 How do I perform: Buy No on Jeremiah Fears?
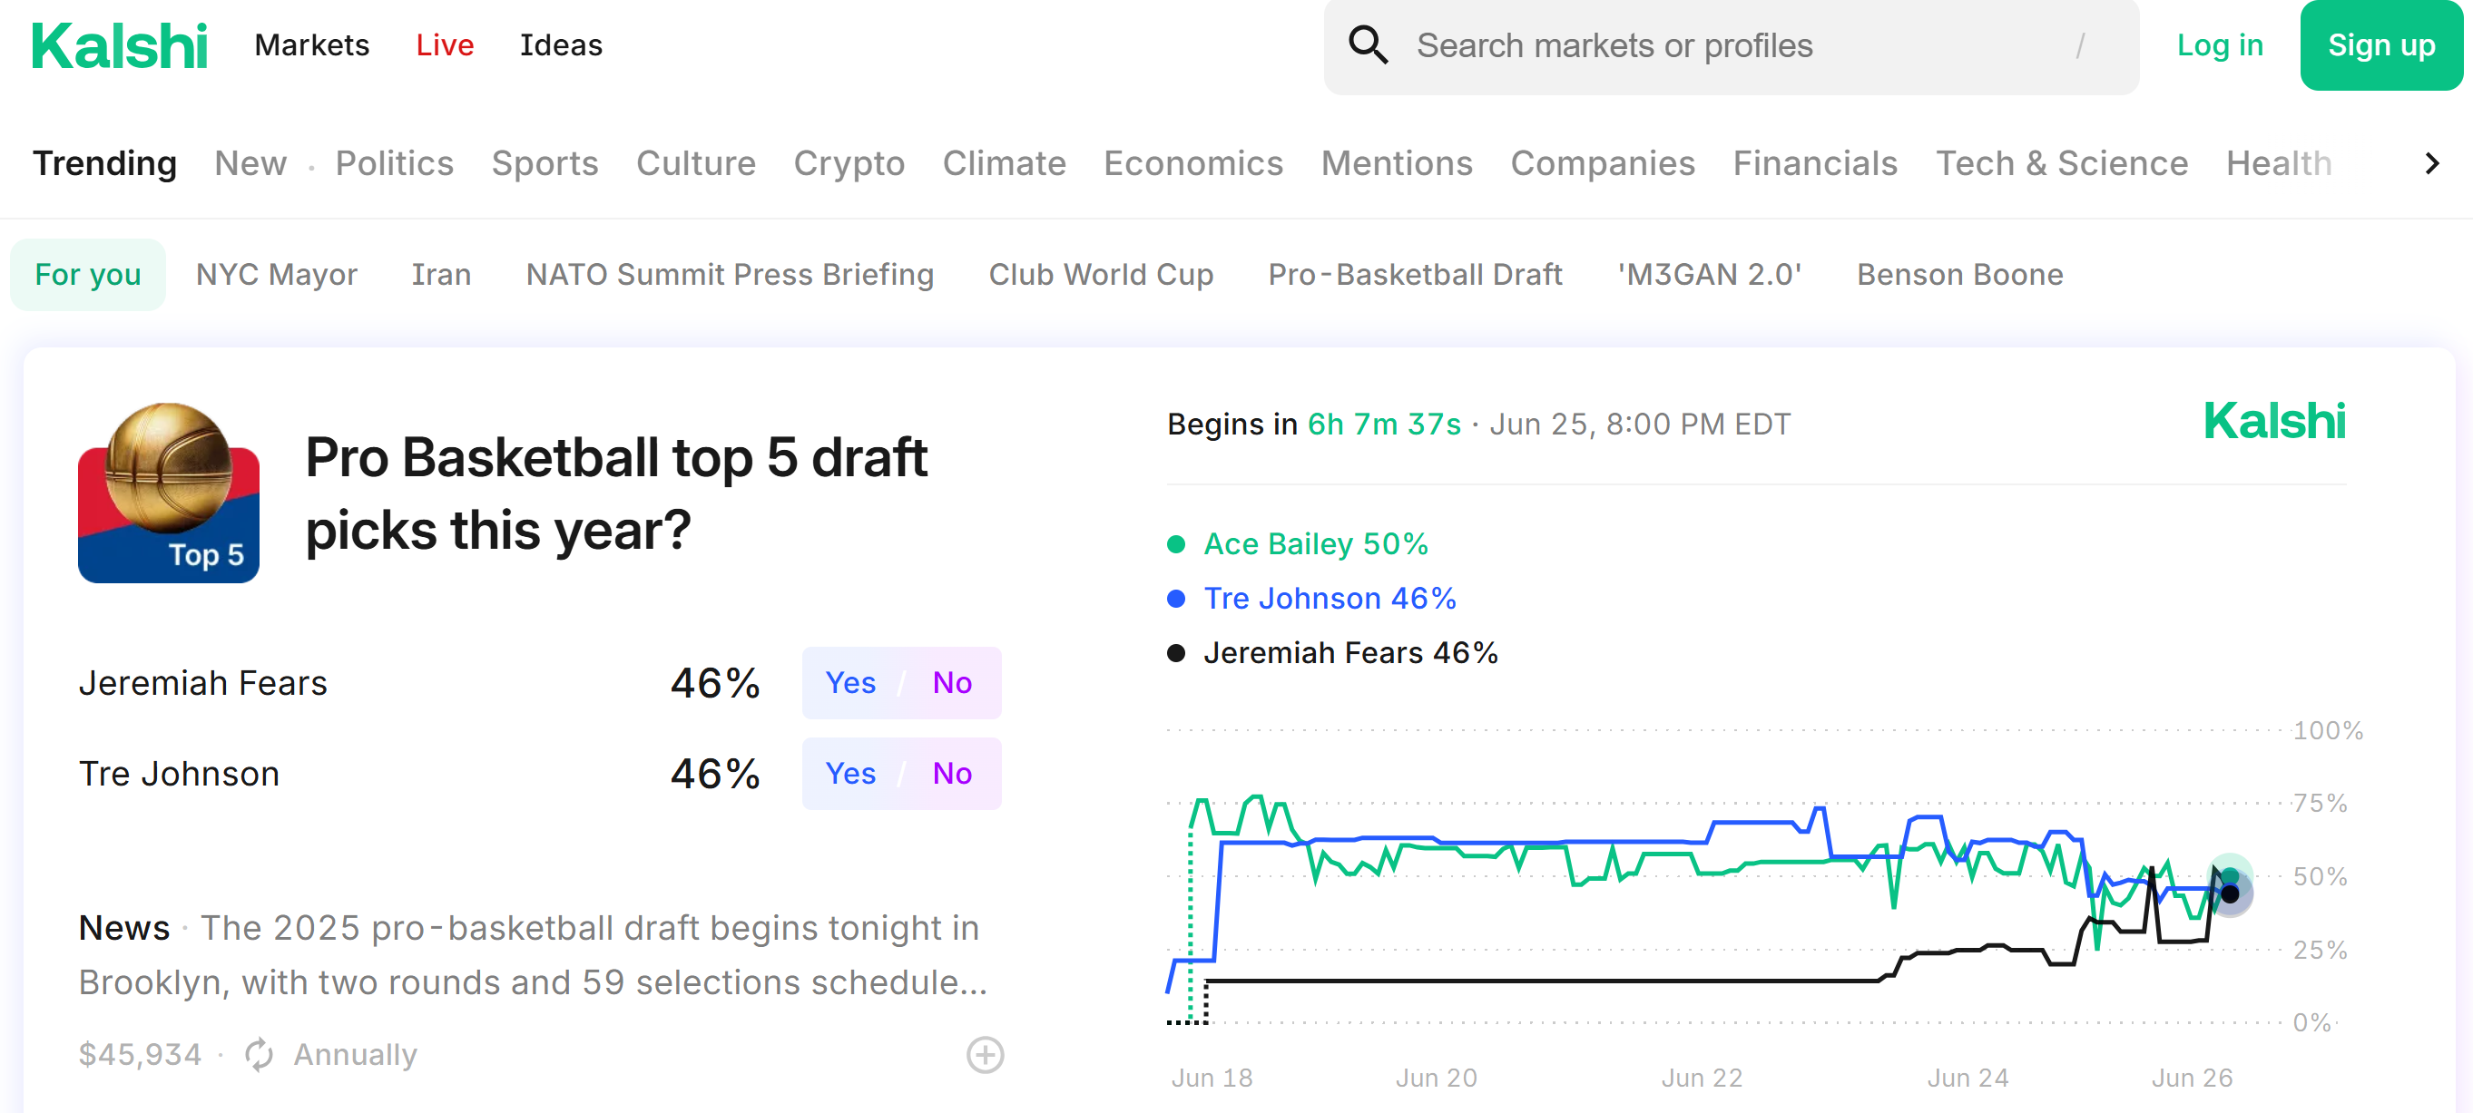coord(952,683)
